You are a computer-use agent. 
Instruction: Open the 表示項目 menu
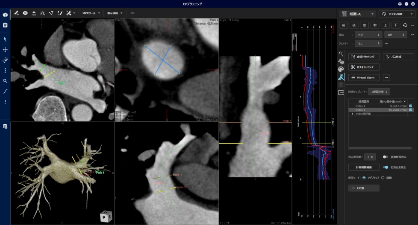point(115,13)
